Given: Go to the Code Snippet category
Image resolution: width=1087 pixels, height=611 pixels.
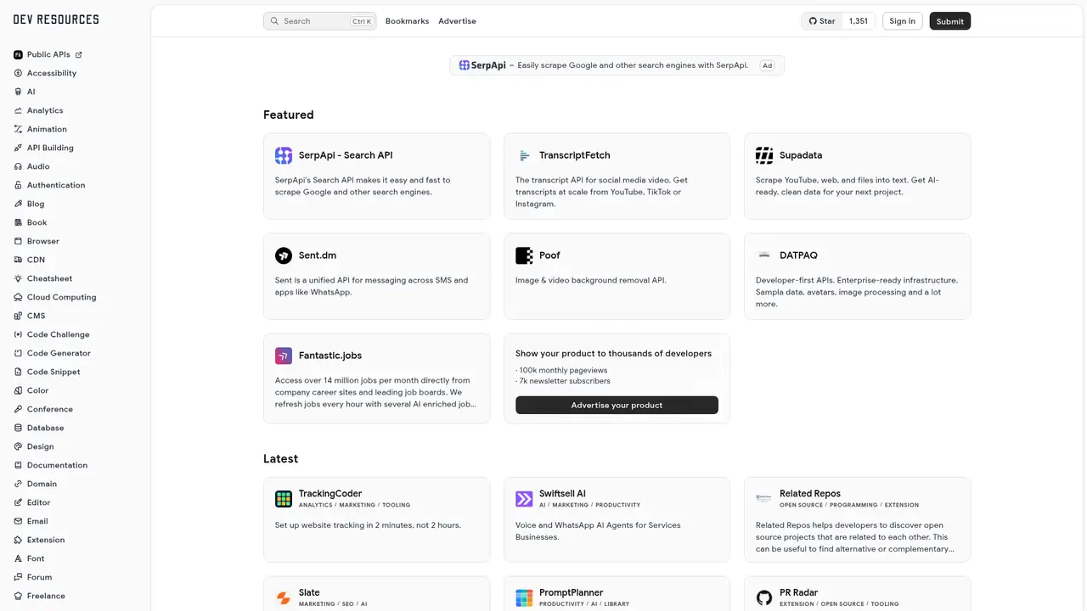Looking at the screenshot, I should pyautogui.click(x=48, y=372).
